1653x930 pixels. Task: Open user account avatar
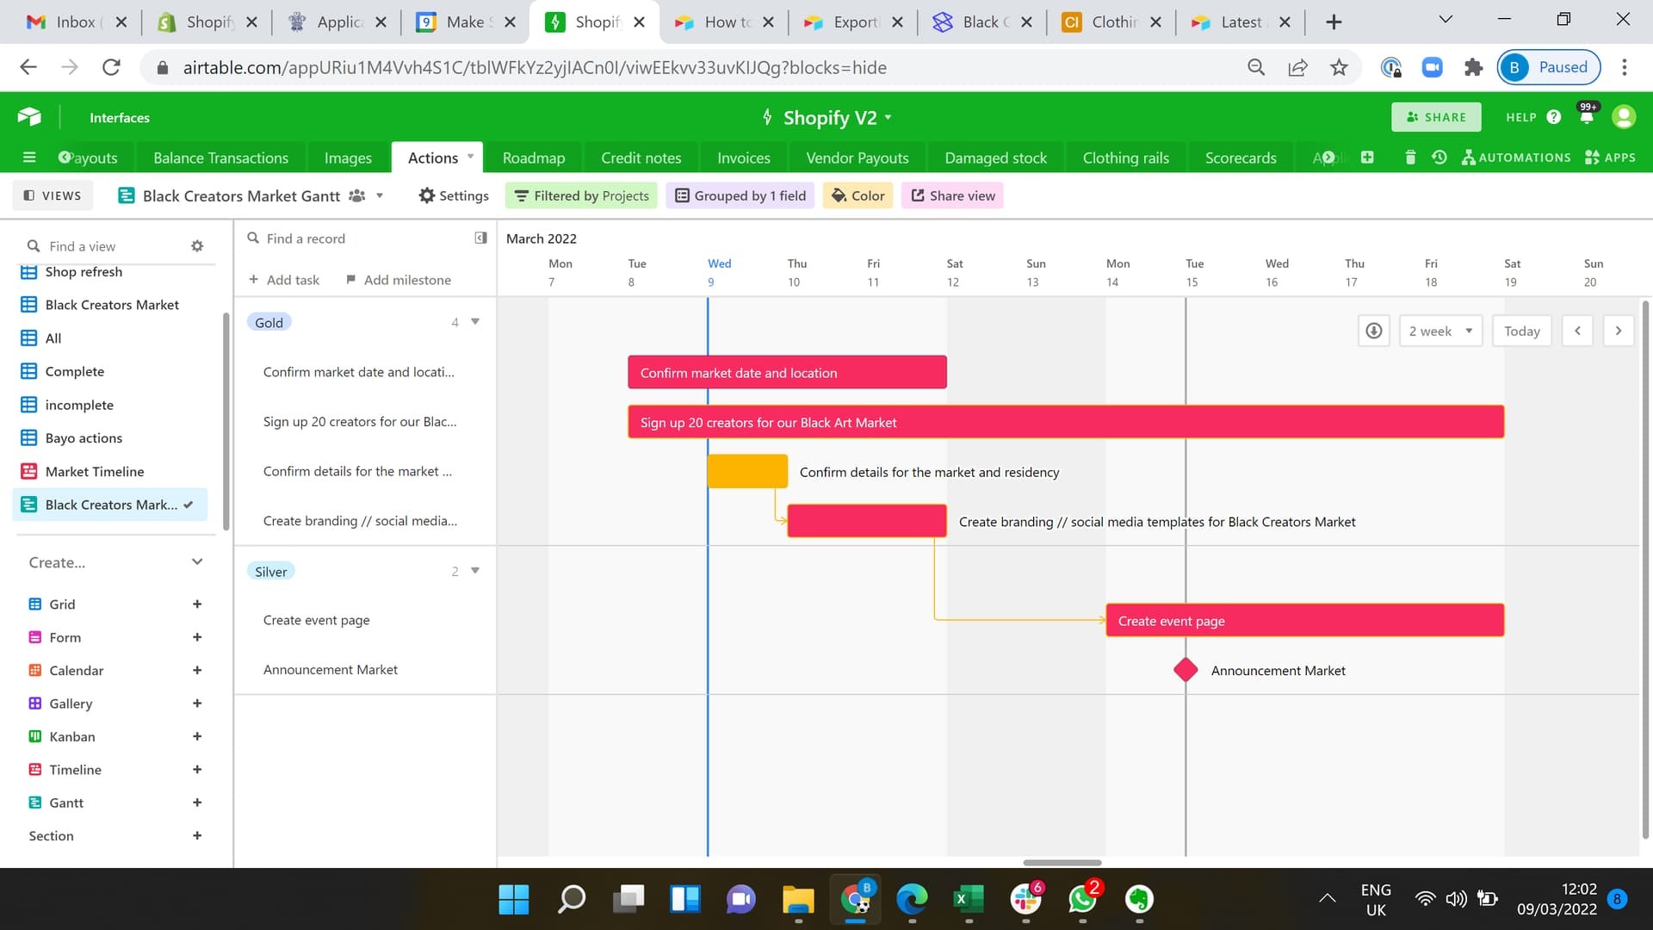click(x=1624, y=117)
